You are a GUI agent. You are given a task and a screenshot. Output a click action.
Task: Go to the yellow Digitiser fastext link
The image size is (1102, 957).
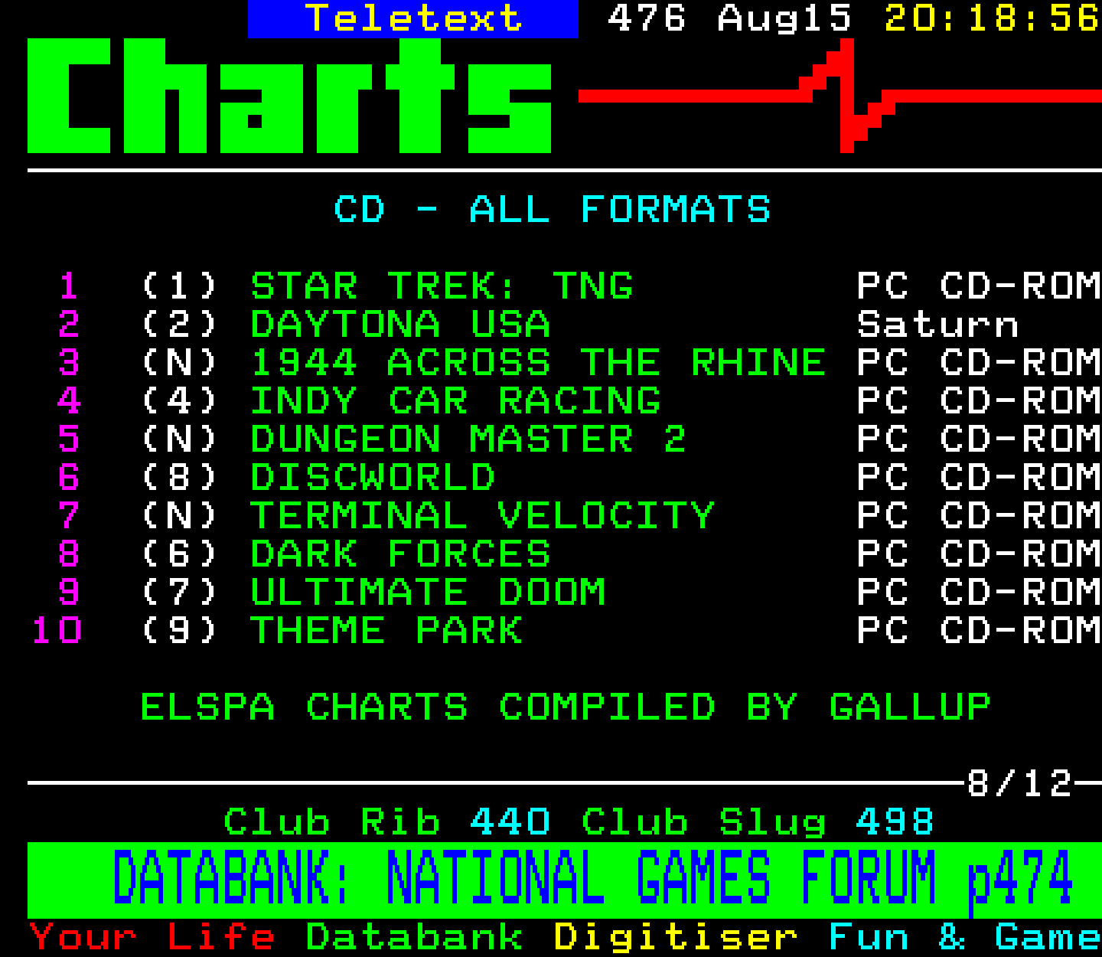[676, 939]
